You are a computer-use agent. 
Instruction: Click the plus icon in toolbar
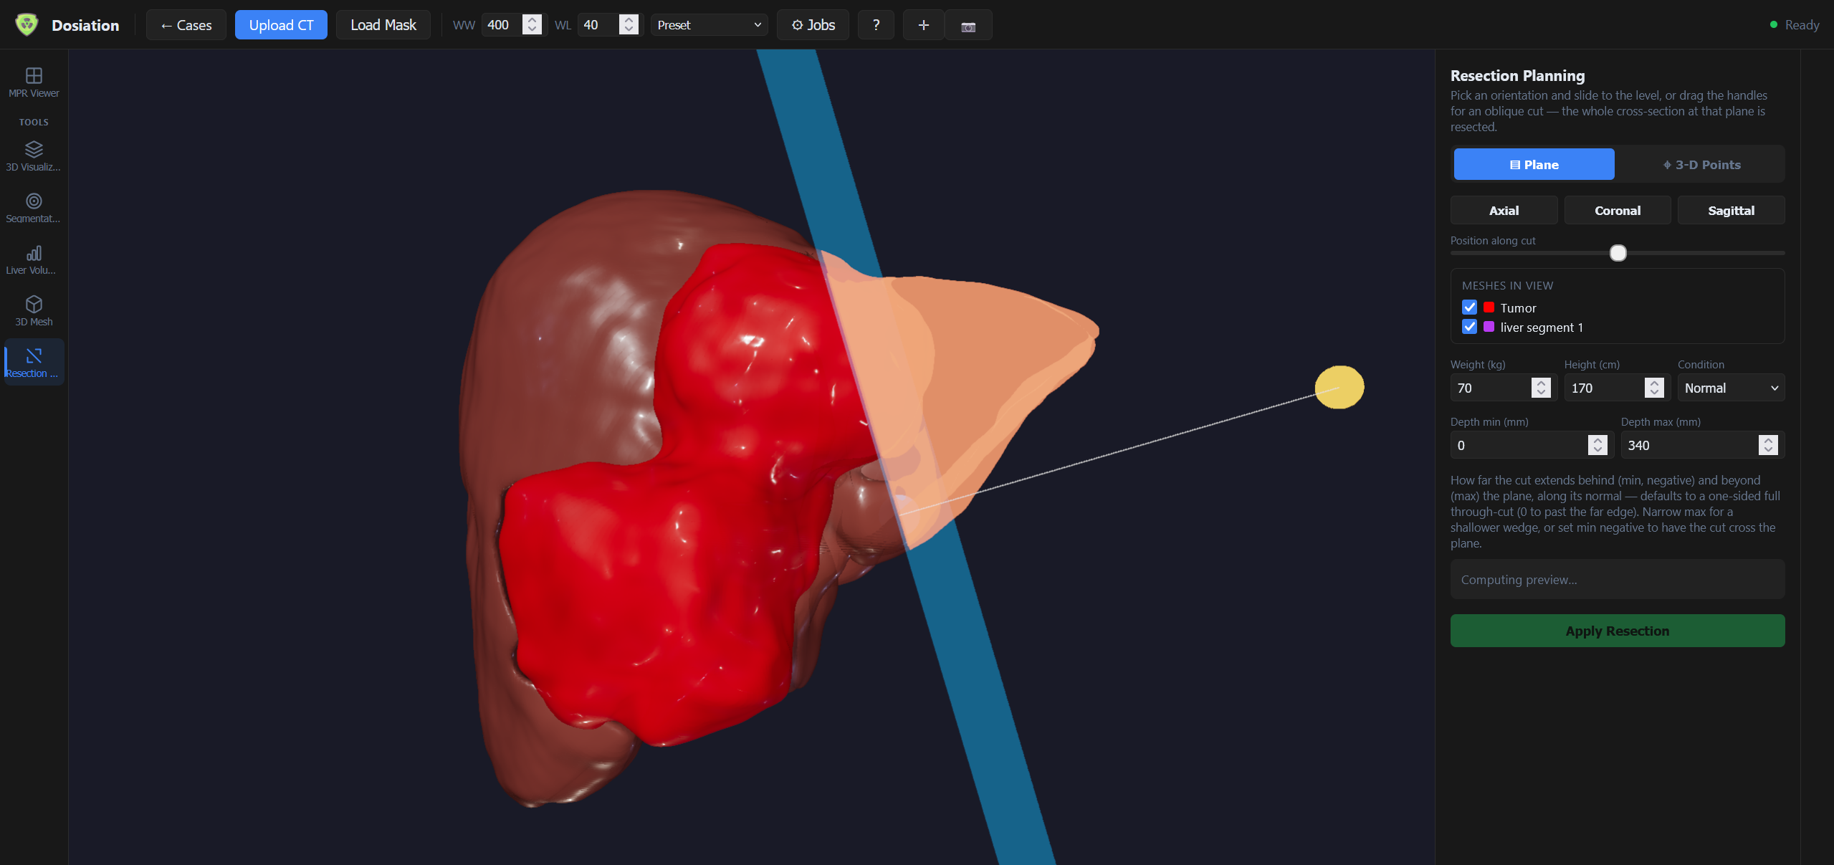[923, 25]
